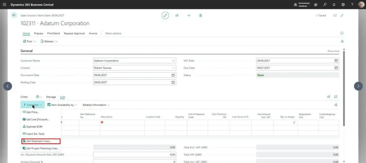The image size is (366, 163).
Task: Pin the Lines action bar icon
Action: coord(336,105)
